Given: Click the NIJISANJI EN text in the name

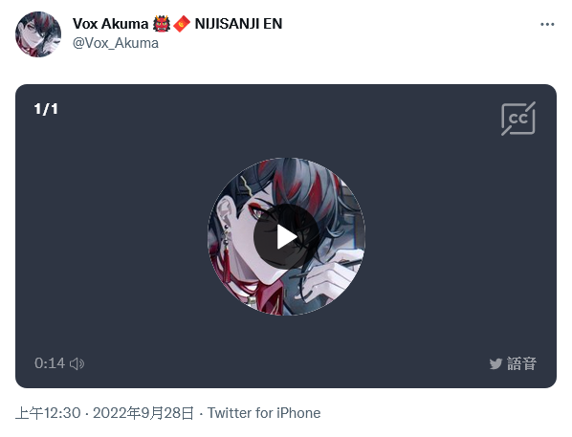Looking at the screenshot, I should click(238, 24).
